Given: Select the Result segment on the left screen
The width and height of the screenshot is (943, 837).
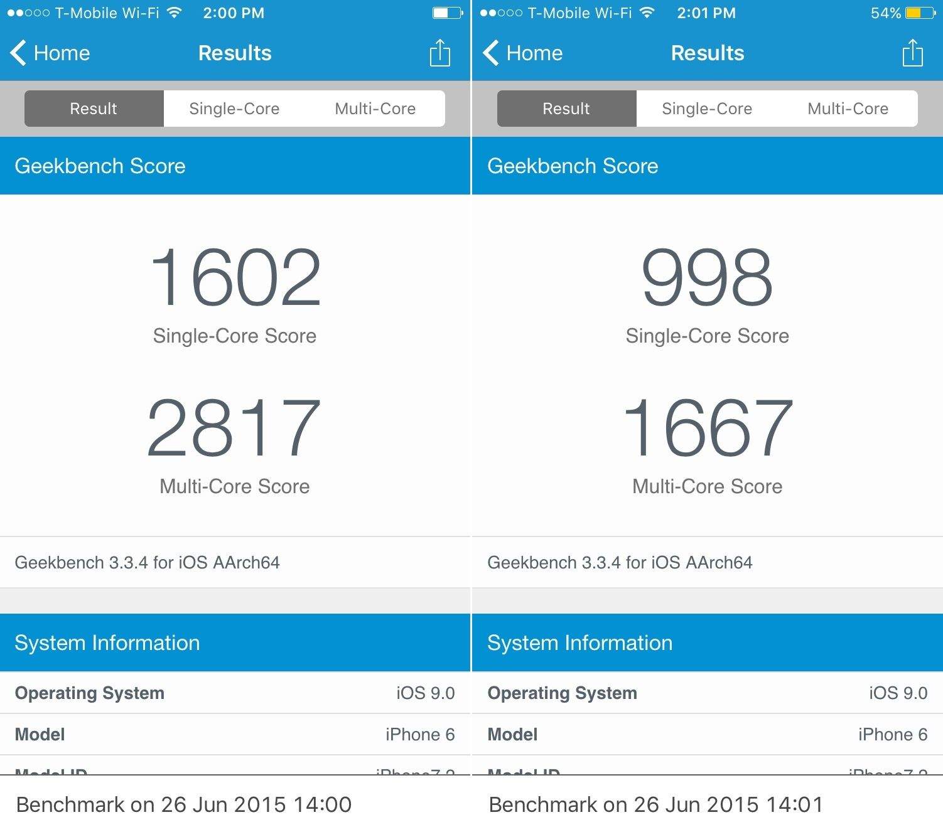Looking at the screenshot, I should pyautogui.click(x=94, y=109).
